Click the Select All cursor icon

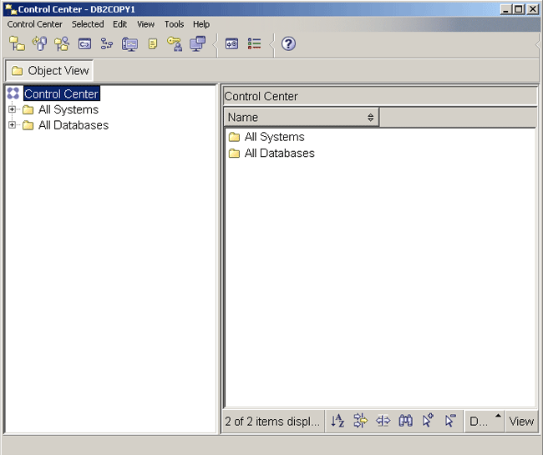pyautogui.click(x=428, y=420)
